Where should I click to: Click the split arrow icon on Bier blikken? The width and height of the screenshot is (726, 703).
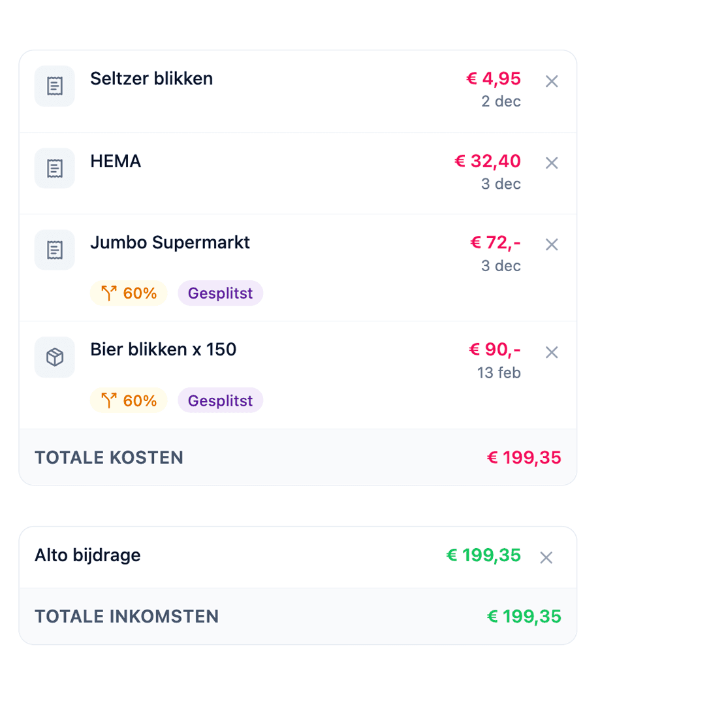110,400
